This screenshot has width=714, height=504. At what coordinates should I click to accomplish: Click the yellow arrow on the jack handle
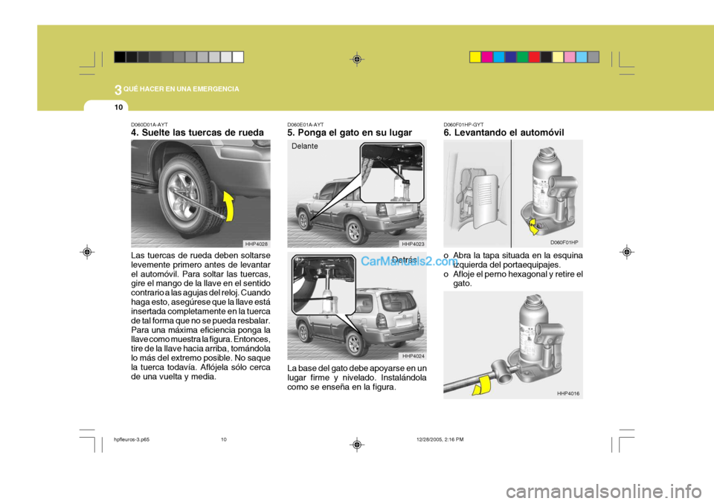[482, 386]
